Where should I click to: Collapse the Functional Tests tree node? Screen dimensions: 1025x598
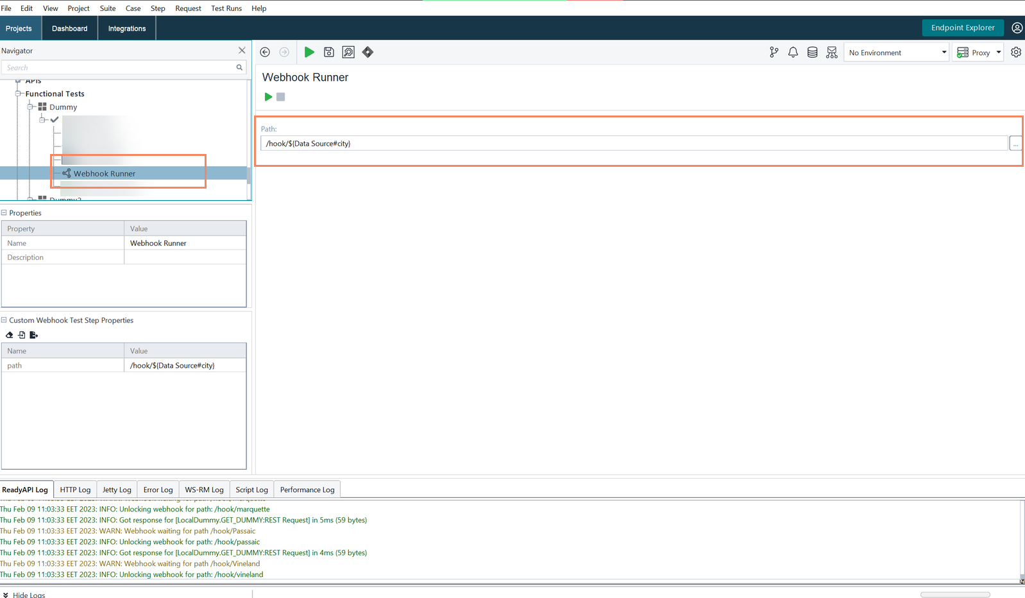coord(19,94)
